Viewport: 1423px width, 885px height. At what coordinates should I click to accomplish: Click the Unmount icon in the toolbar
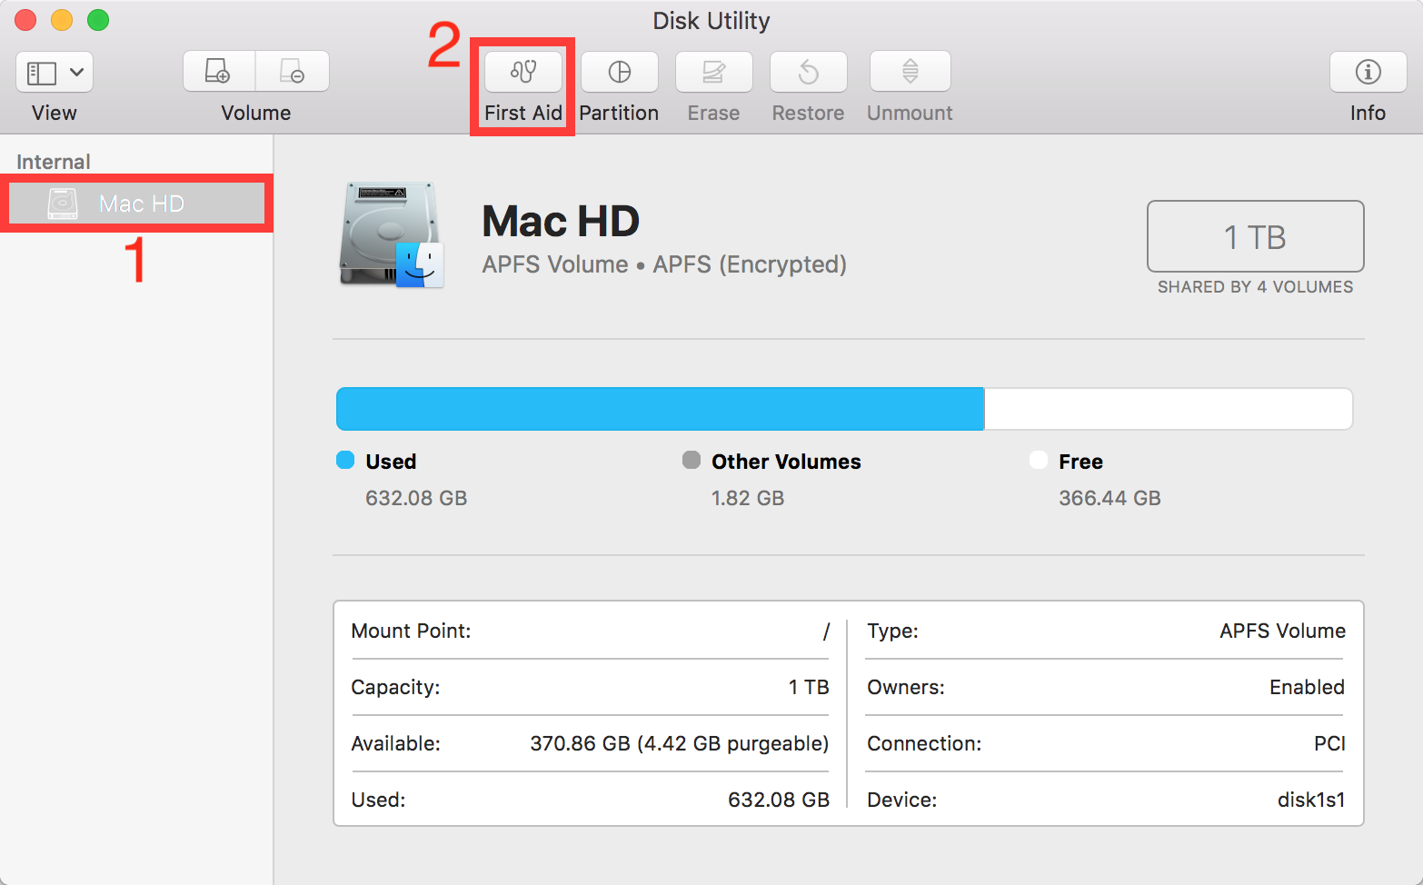pos(909,72)
